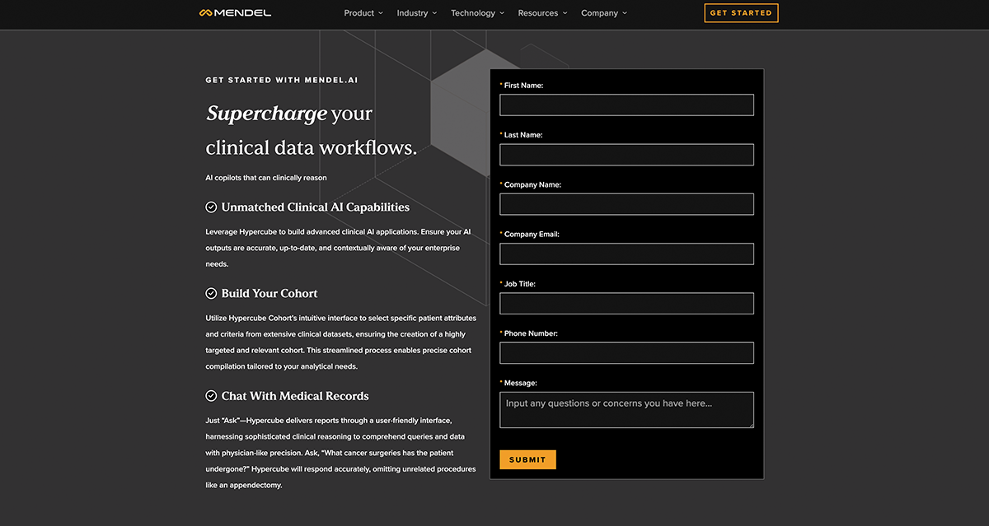The image size is (989, 526).
Task: Click the Get Started button in header
Action: (741, 13)
